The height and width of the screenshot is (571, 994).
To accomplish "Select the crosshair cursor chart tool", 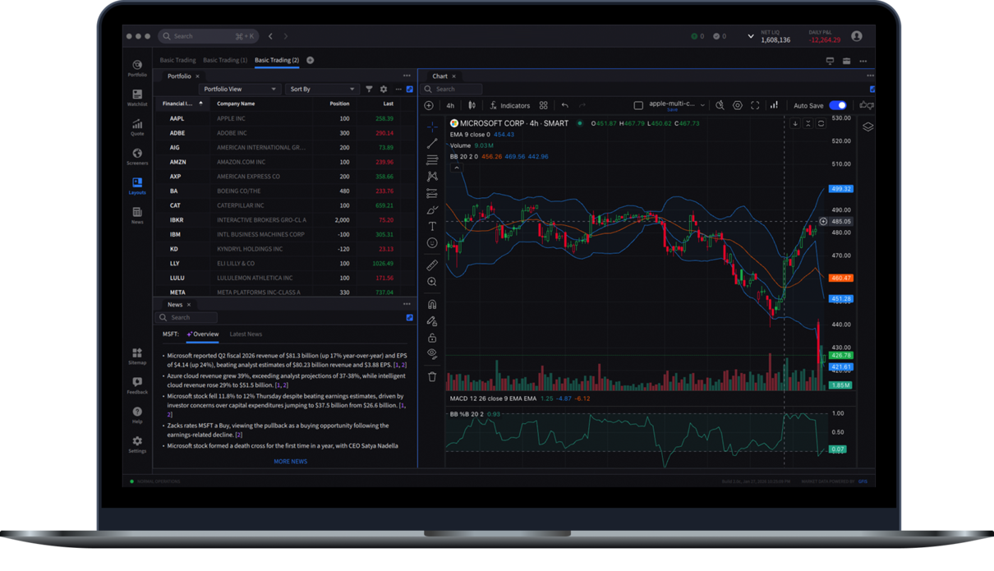I will 432,127.
